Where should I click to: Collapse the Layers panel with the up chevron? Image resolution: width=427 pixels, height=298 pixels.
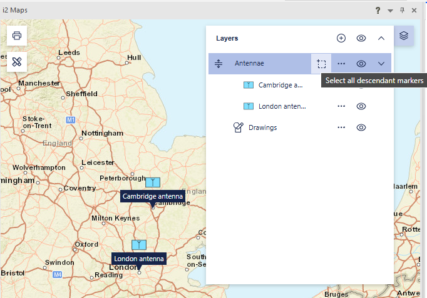[x=381, y=38]
